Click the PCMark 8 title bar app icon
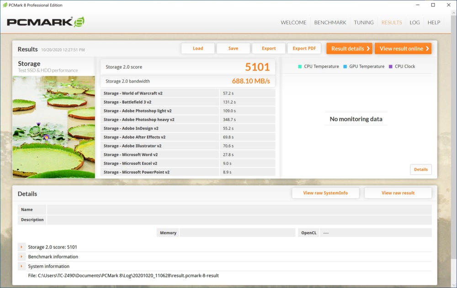457x288 pixels. pos(5,5)
